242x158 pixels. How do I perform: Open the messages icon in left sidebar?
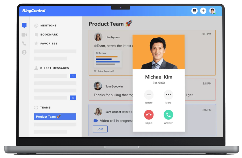click(24, 26)
